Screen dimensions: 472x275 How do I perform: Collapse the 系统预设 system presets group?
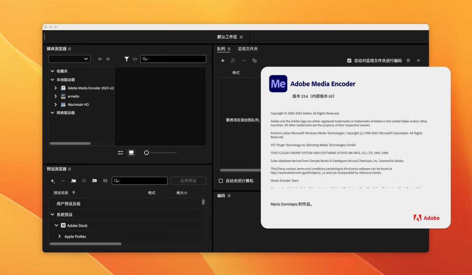(52, 215)
